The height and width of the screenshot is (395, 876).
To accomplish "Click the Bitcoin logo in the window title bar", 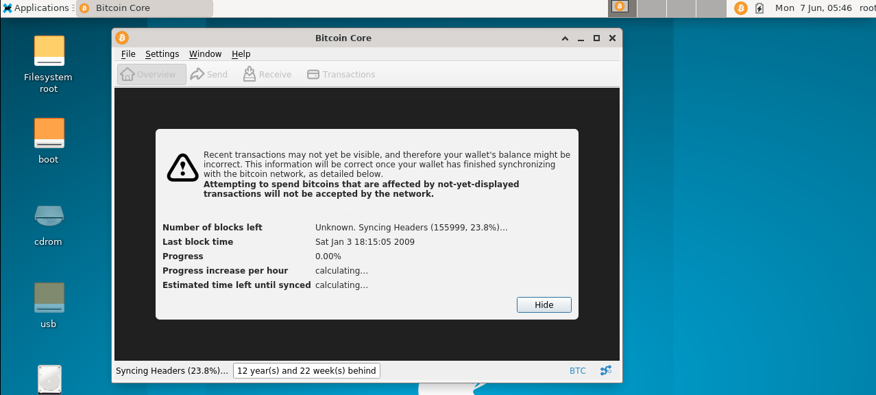I will 122,38.
